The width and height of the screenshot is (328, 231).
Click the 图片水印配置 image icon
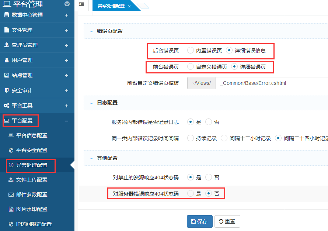(11, 209)
